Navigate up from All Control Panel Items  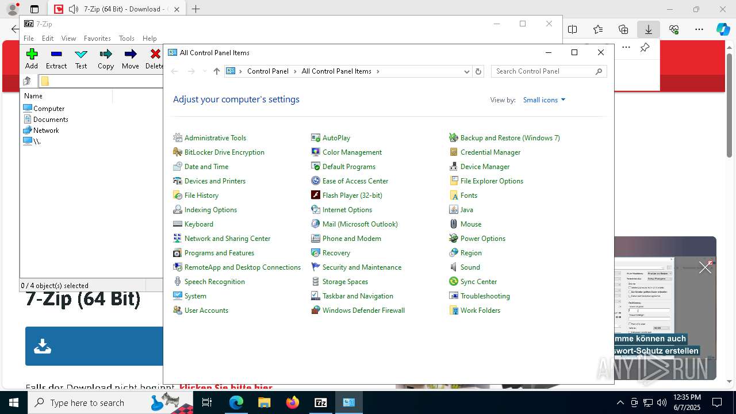216,71
